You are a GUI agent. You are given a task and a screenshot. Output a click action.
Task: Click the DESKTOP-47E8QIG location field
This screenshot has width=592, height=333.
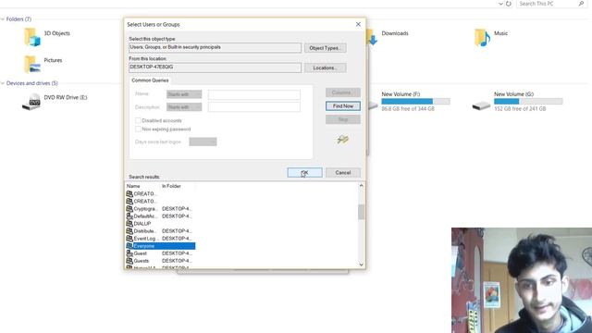215,68
